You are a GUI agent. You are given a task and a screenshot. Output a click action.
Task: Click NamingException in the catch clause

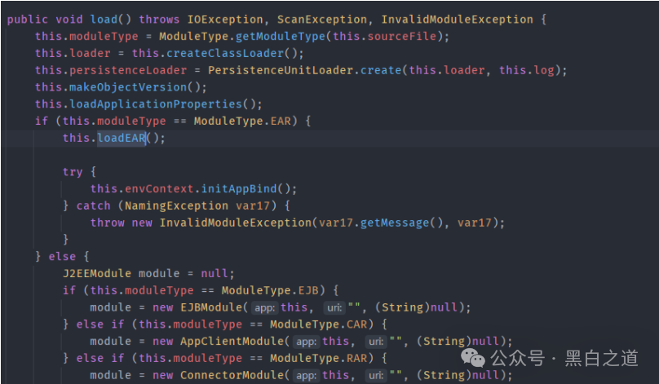click(176, 205)
